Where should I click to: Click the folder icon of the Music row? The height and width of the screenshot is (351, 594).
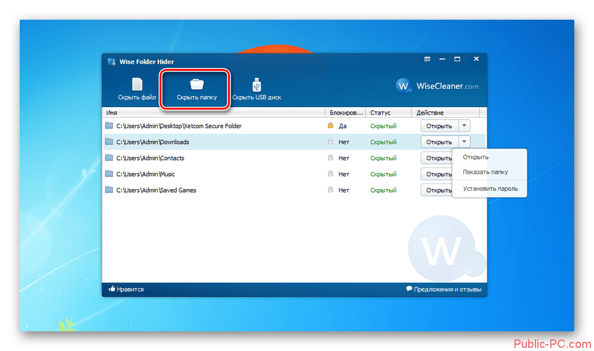pyautogui.click(x=109, y=174)
